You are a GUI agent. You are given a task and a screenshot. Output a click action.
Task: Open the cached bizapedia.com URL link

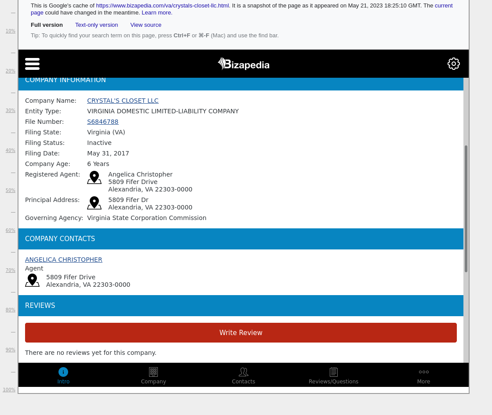click(163, 6)
